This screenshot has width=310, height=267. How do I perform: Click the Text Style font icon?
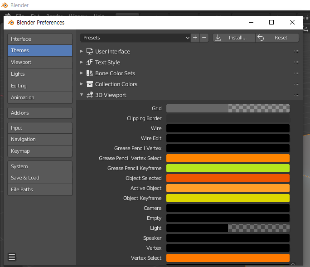pyautogui.click(x=90, y=62)
